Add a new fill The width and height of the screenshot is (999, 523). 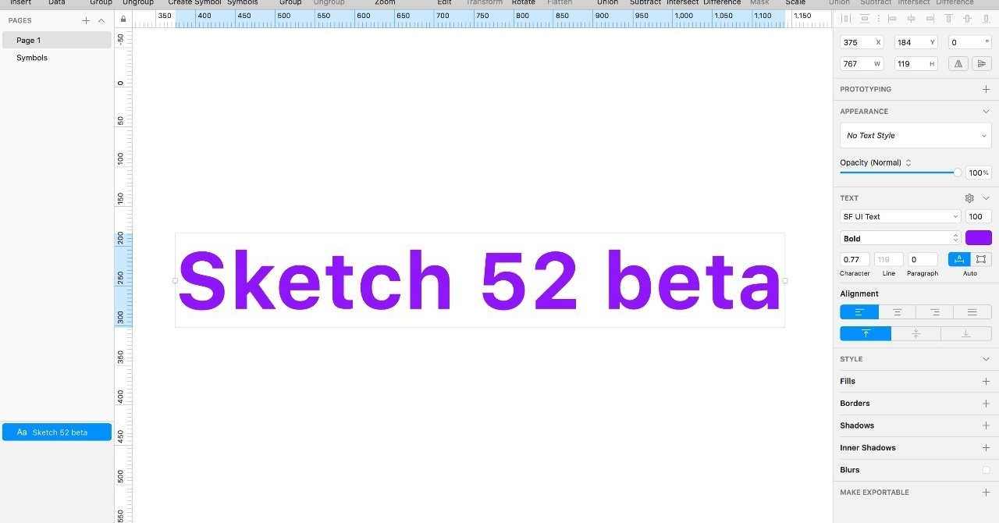tap(986, 382)
